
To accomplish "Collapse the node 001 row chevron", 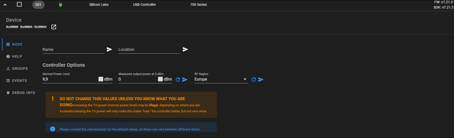I will tap(5, 5).
